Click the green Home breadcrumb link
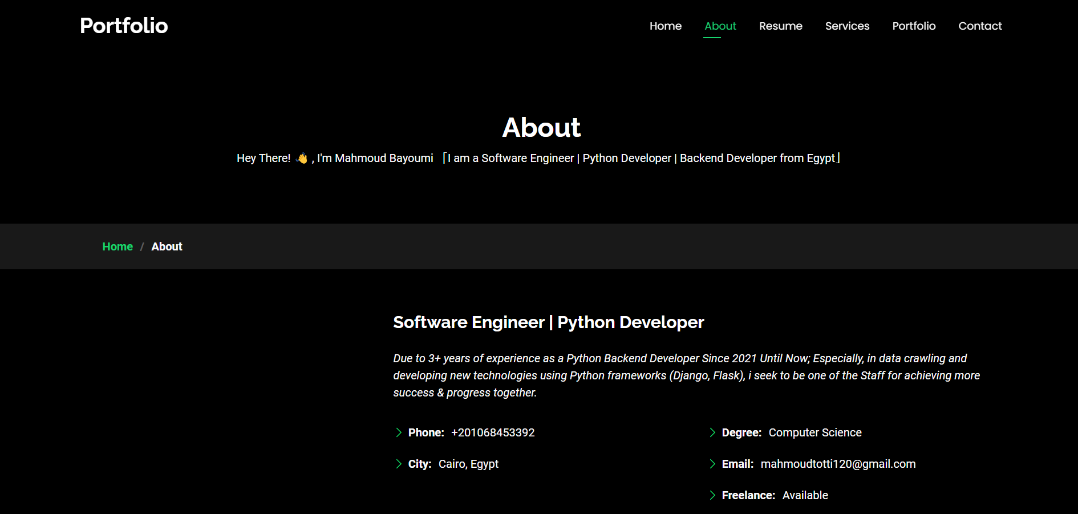Viewport: 1078px width, 514px height. tap(117, 246)
